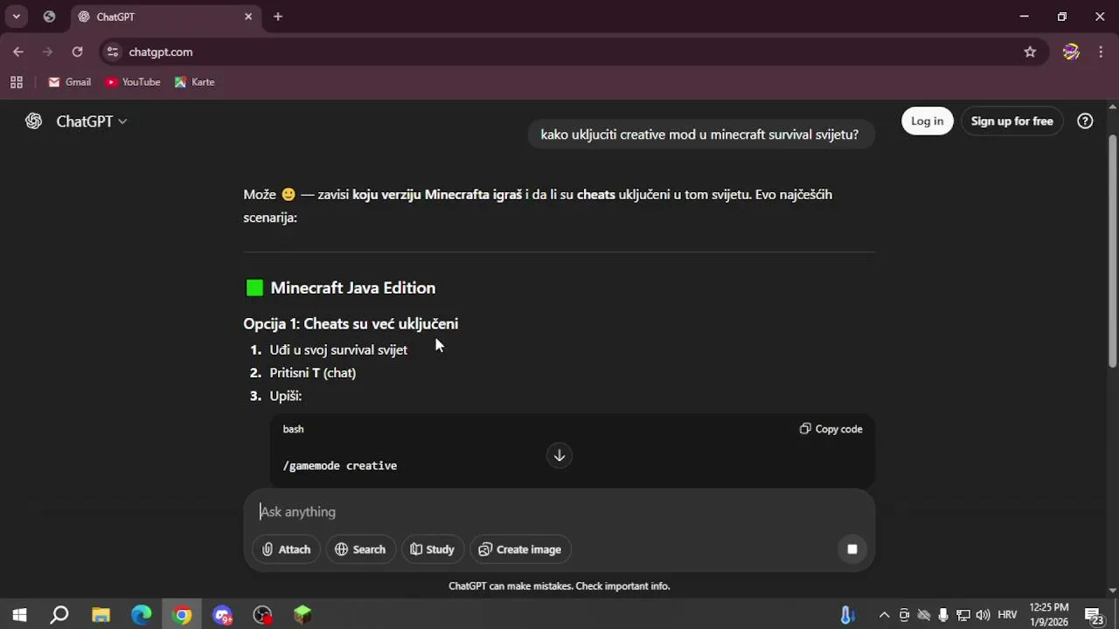
Task: Open the site information icon in address bar
Action: 112,52
